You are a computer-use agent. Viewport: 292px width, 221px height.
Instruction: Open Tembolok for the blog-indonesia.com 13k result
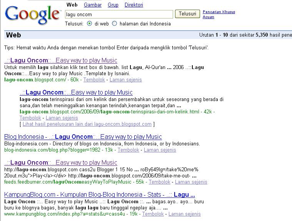[x=128, y=150]
